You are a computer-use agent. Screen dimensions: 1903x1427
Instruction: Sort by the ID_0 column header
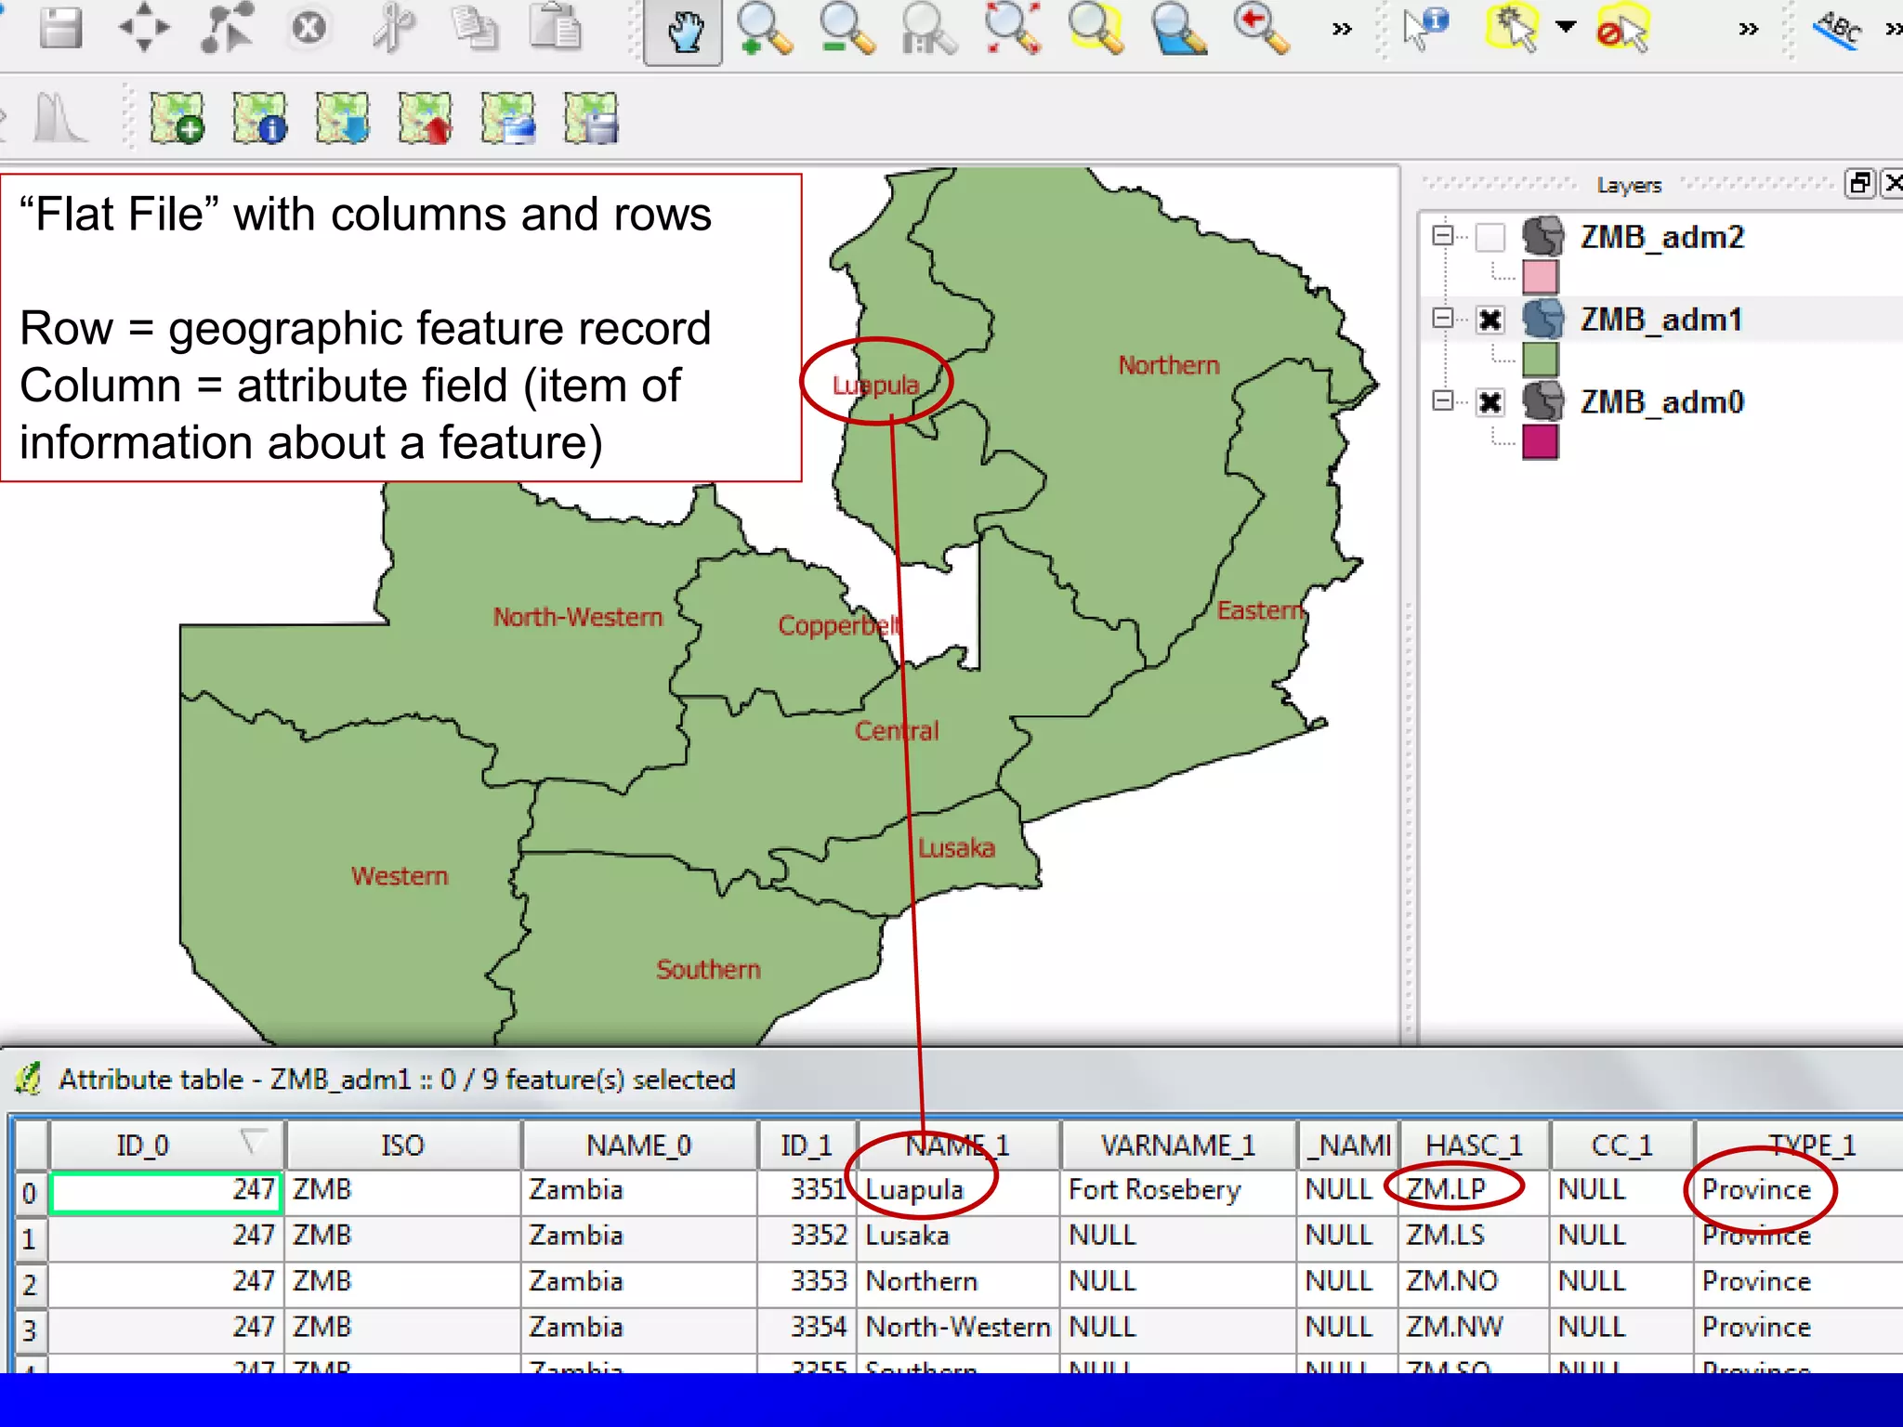(x=167, y=1146)
